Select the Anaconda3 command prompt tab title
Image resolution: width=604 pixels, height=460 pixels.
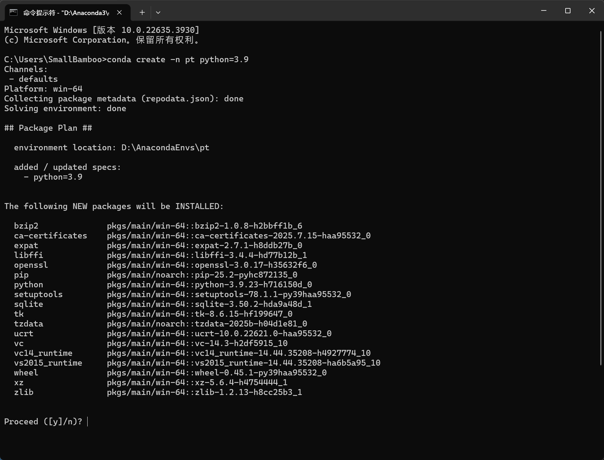coord(66,13)
